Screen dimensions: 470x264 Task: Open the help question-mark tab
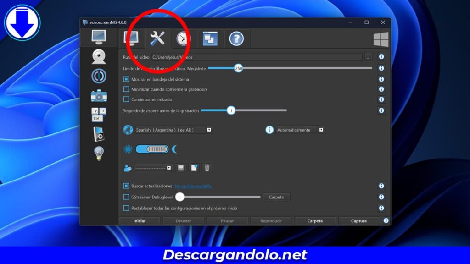[236, 39]
